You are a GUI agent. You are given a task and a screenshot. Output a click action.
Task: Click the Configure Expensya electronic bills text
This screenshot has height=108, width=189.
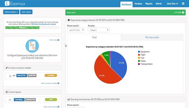tap(32, 56)
